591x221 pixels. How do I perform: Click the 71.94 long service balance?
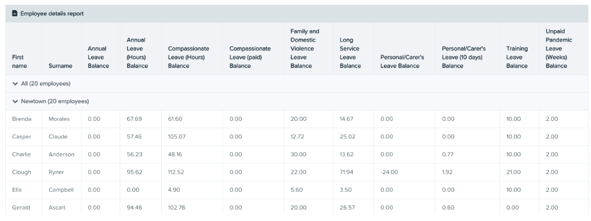347,172
